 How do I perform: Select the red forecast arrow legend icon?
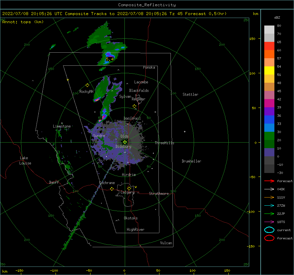point(269,181)
